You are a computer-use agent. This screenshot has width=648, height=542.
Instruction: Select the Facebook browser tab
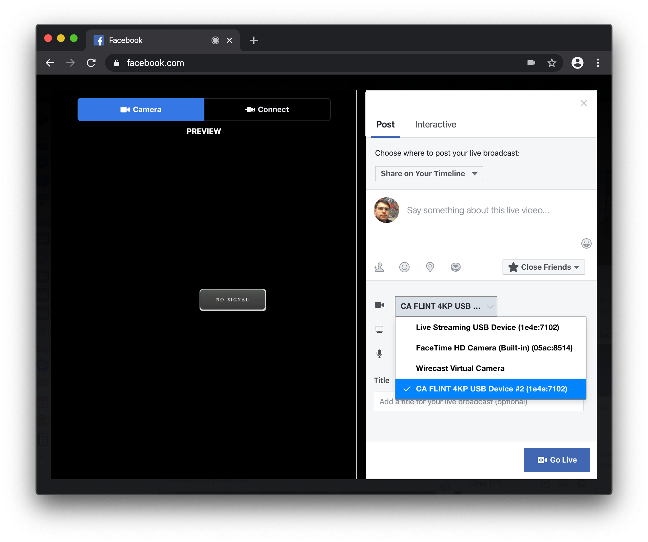click(x=163, y=40)
